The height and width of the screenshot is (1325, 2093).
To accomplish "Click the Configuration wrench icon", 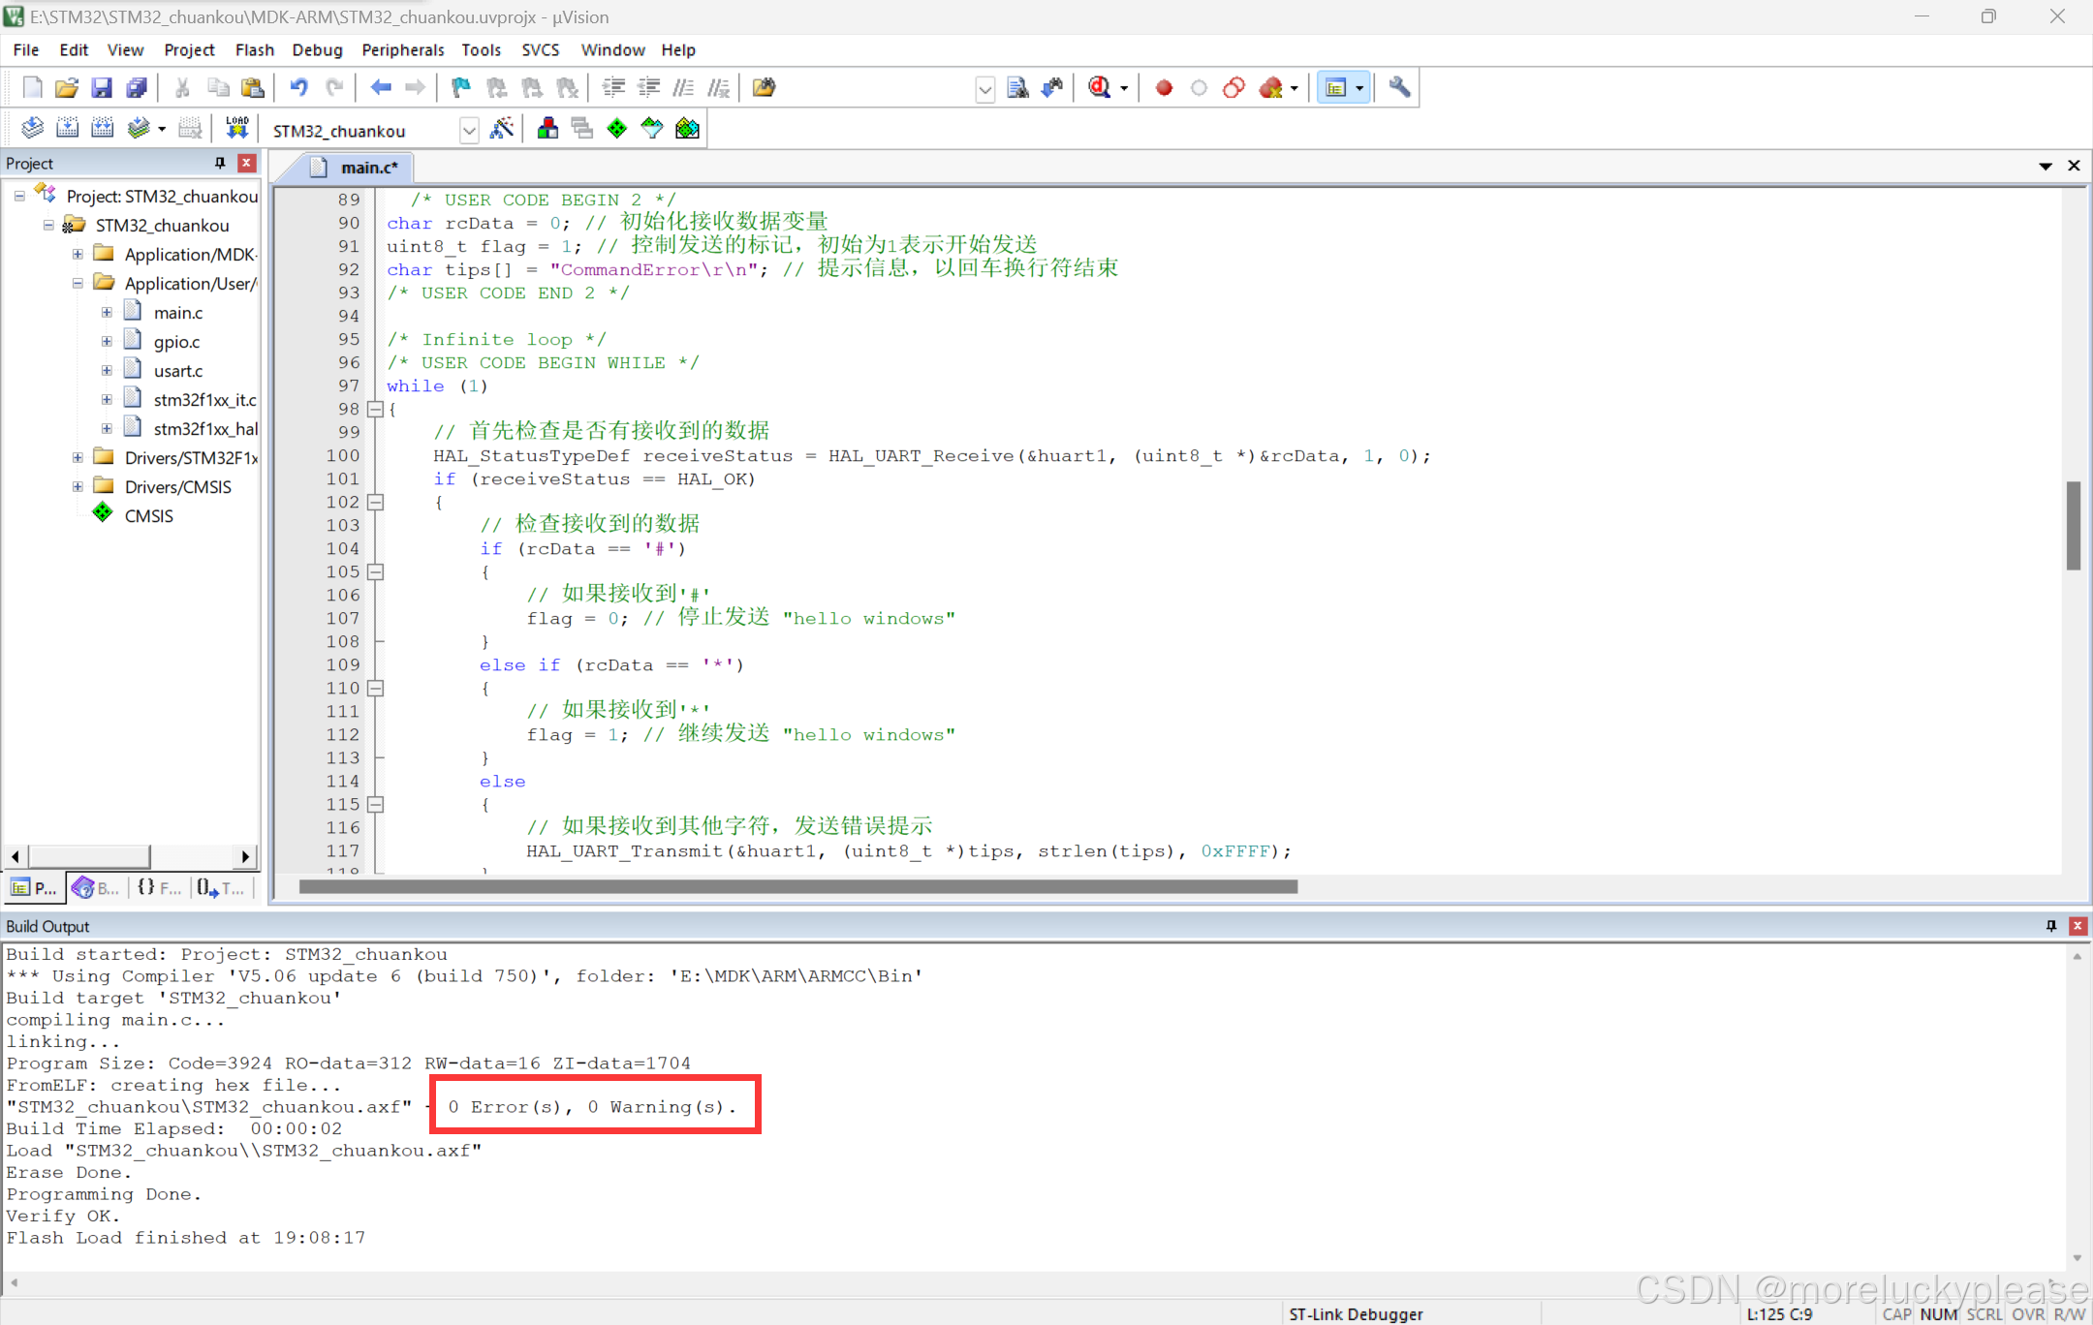I will point(1398,87).
